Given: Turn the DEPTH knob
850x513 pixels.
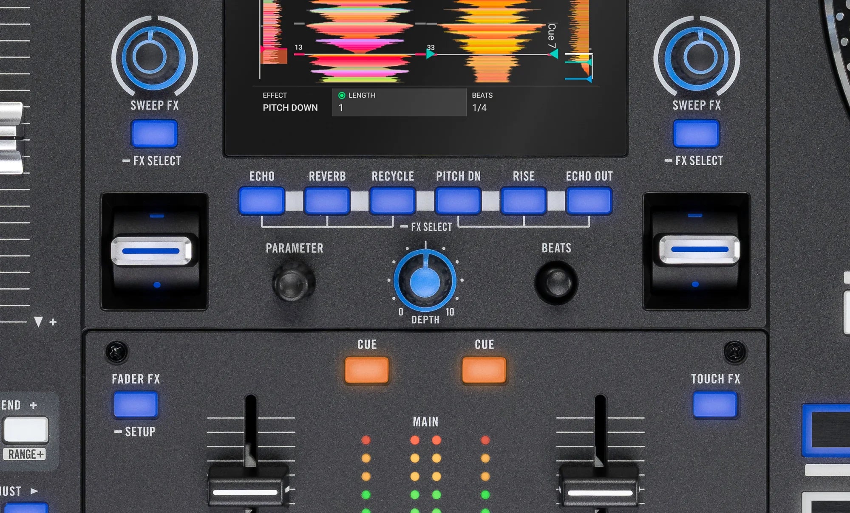Looking at the screenshot, I should (x=425, y=279).
